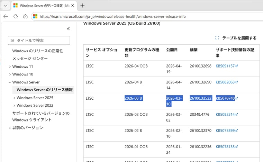Click external link icon beside KB5078740

tap(237, 98)
